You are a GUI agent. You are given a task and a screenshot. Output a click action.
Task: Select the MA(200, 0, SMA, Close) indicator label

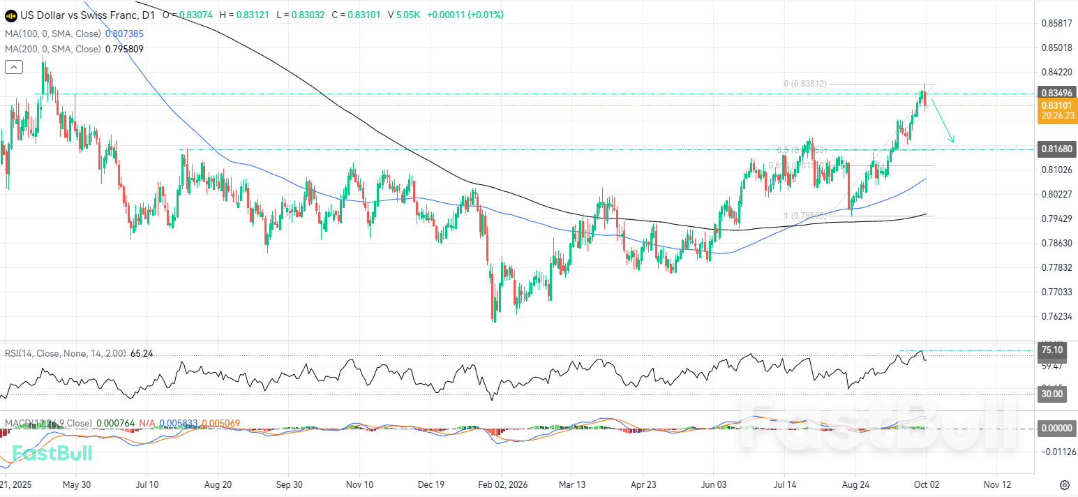[53, 49]
